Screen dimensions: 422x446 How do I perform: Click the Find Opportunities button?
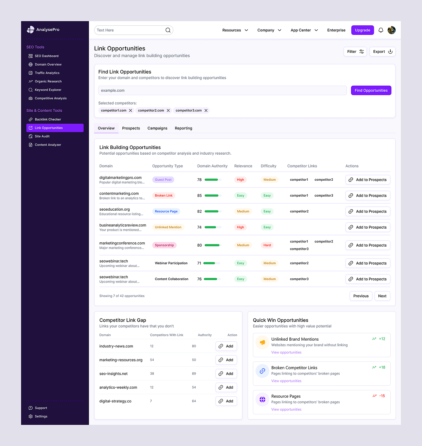coord(371,91)
